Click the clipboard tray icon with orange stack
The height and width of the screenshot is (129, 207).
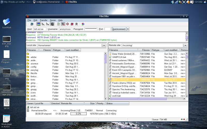pyautogui.click(x=188, y=2)
